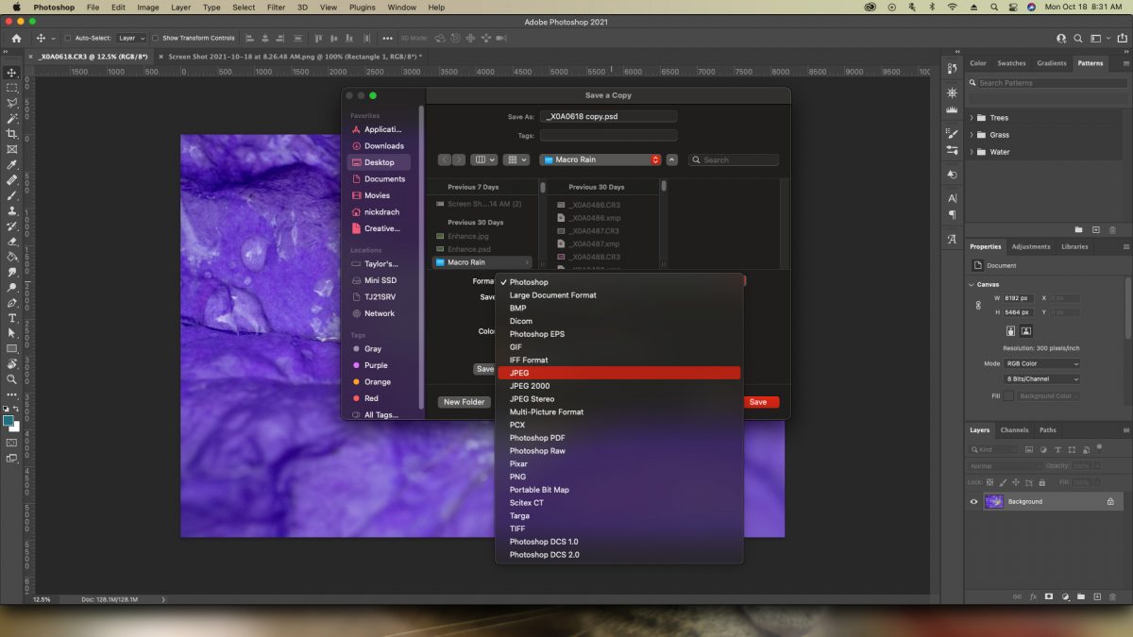Select the Magic Wand tool
This screenshot has height=637, width=1133.
12,119
